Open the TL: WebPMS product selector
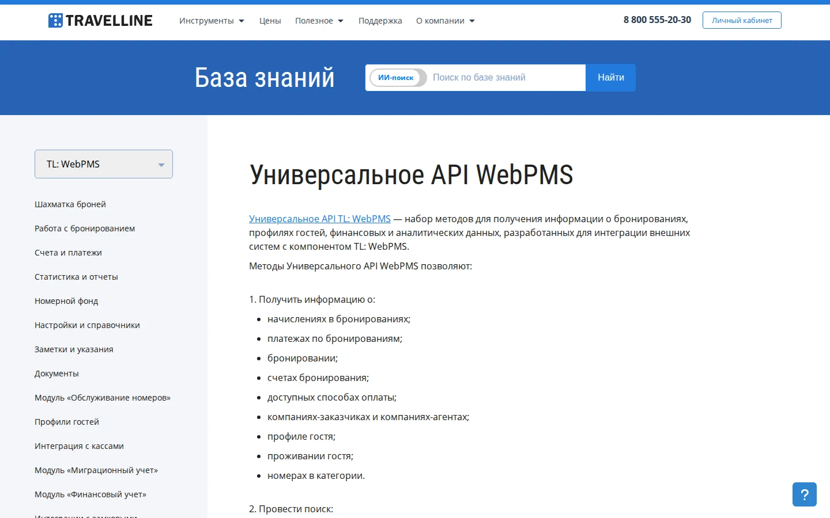The height and width of the screenshot is (518, 830). pyautogui.click(x=104, y=164)
